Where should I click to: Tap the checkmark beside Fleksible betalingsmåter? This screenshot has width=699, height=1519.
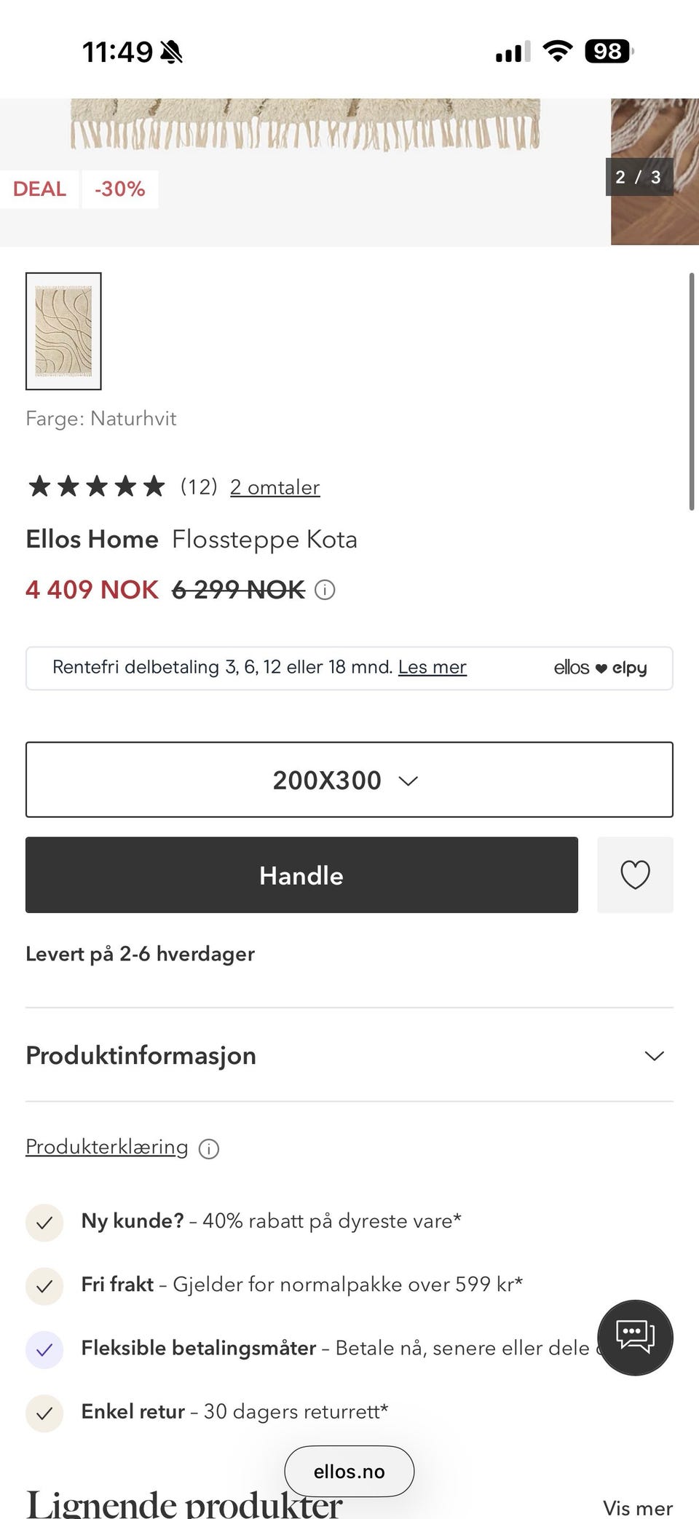click(x=44, y=1349)
